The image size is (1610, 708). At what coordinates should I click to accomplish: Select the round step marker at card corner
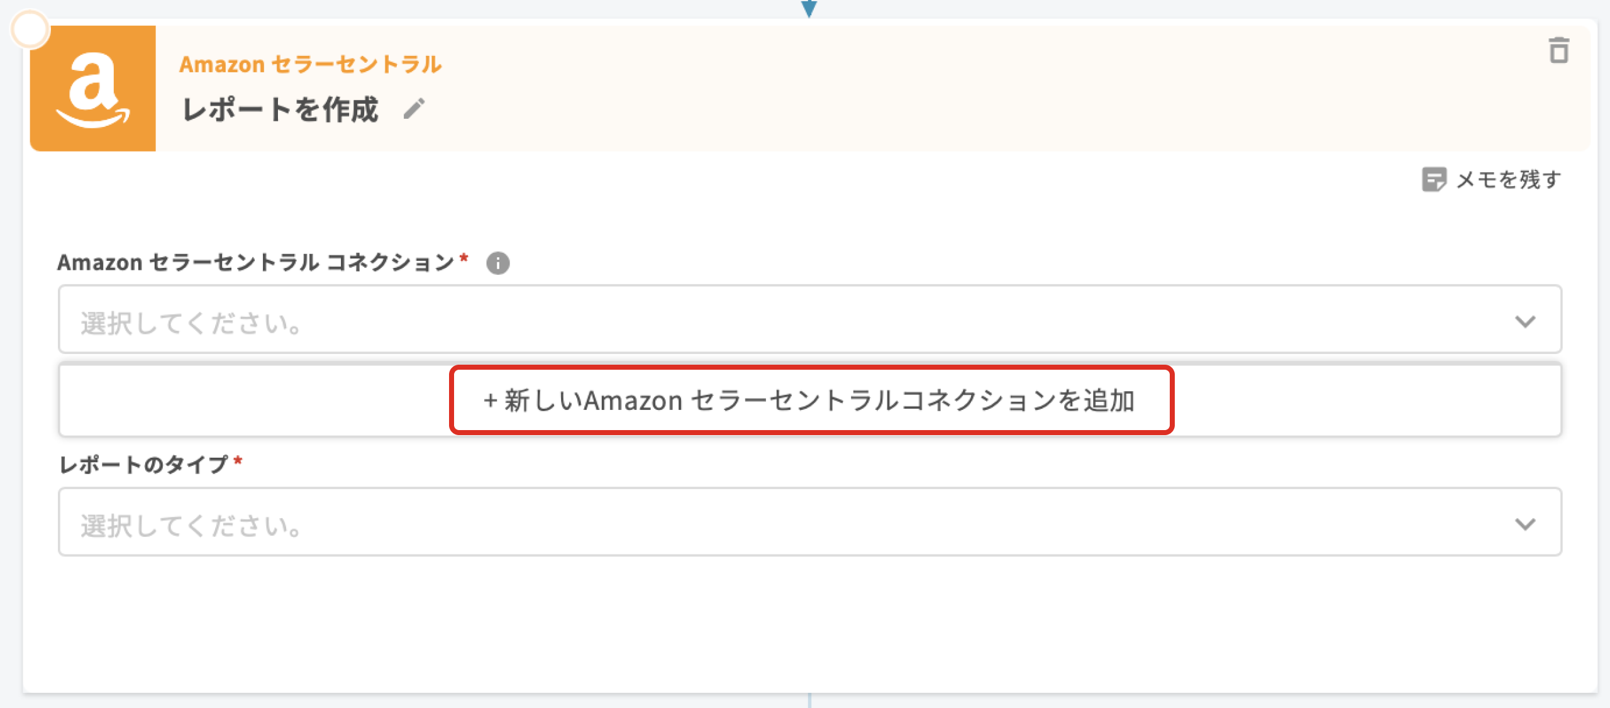(x=30, y=30)
